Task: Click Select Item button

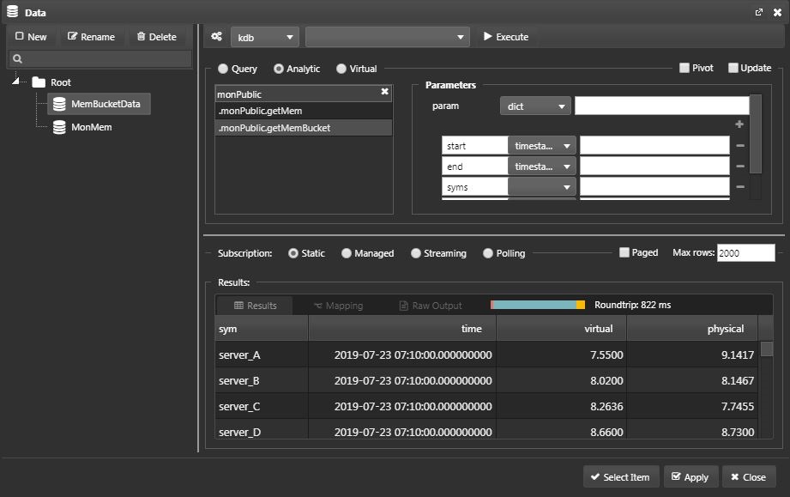Action: tap(621, 477)
